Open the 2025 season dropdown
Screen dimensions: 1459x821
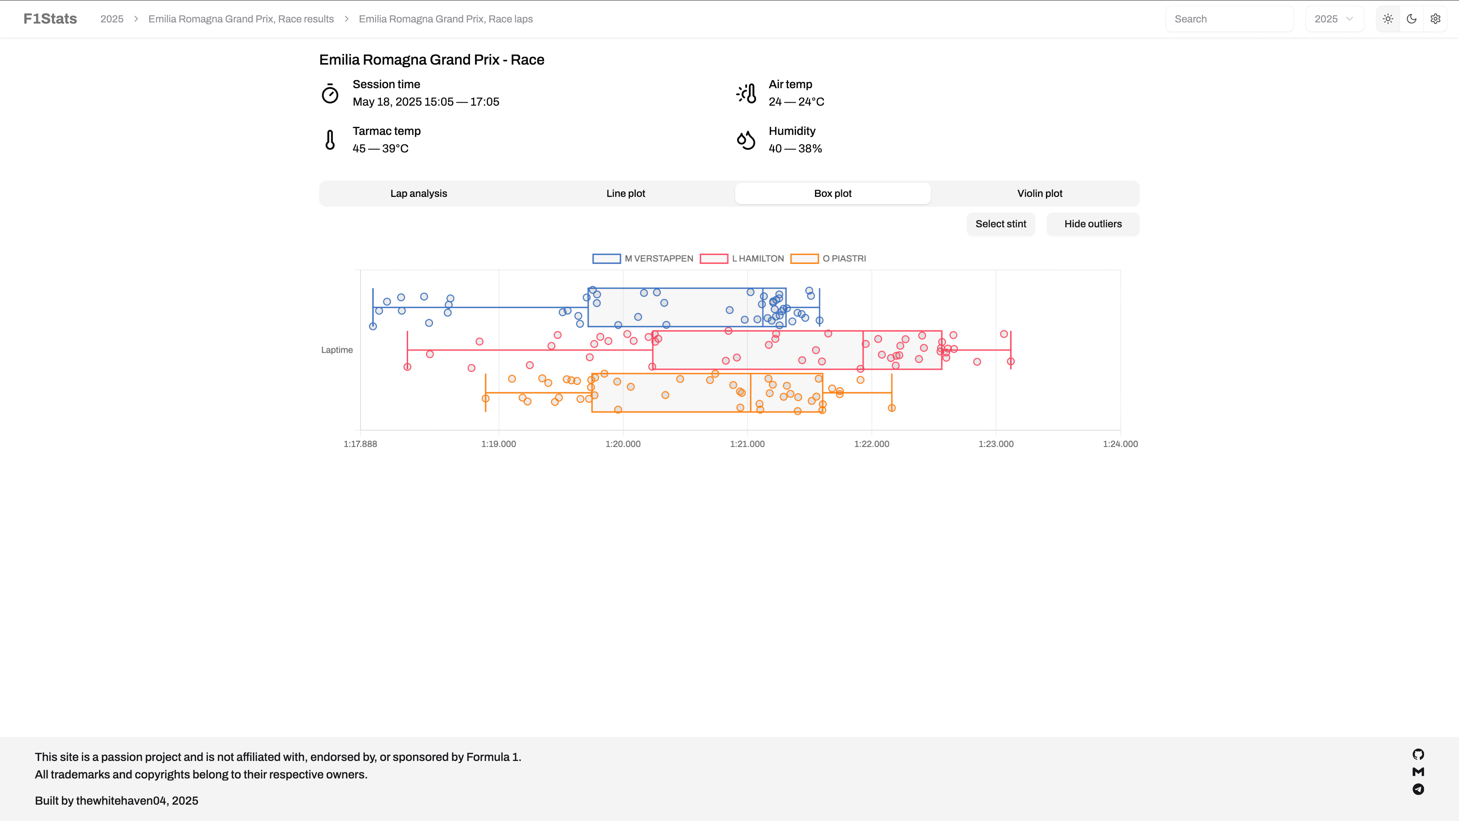[x=1334, y=19]
